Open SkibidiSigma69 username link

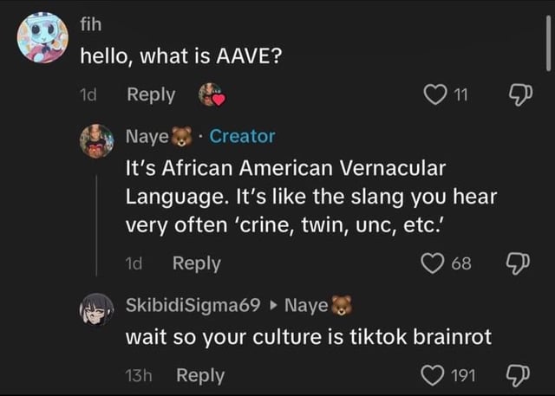[193, 305]
